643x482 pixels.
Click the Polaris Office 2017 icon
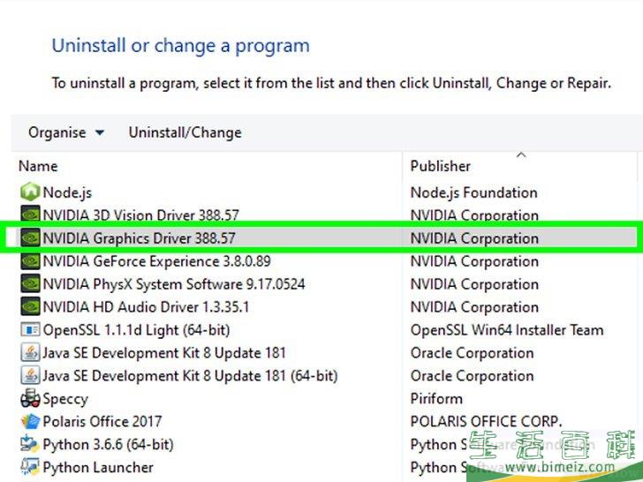click(x=30, y=422)
